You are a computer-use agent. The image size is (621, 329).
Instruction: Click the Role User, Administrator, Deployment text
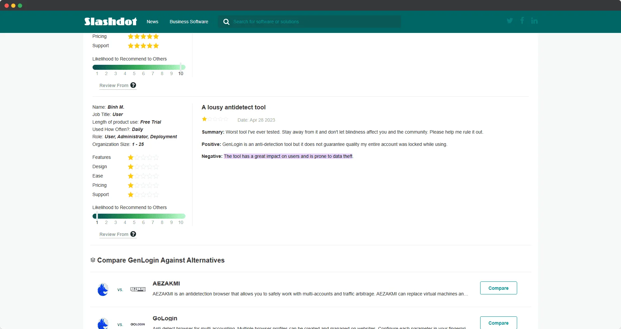tap(135, 137)
